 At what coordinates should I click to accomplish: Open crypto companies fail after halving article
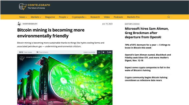point(147,69)
